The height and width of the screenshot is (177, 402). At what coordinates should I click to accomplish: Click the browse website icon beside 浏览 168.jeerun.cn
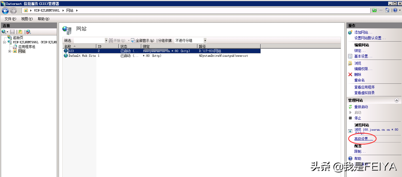pyautogui.click(x=350, y=131)
